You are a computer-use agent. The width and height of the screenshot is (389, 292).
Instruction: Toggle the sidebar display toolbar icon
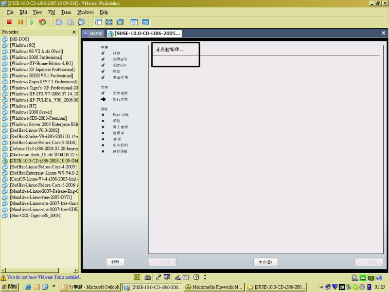pyautogui.click(x=98, y=22)
